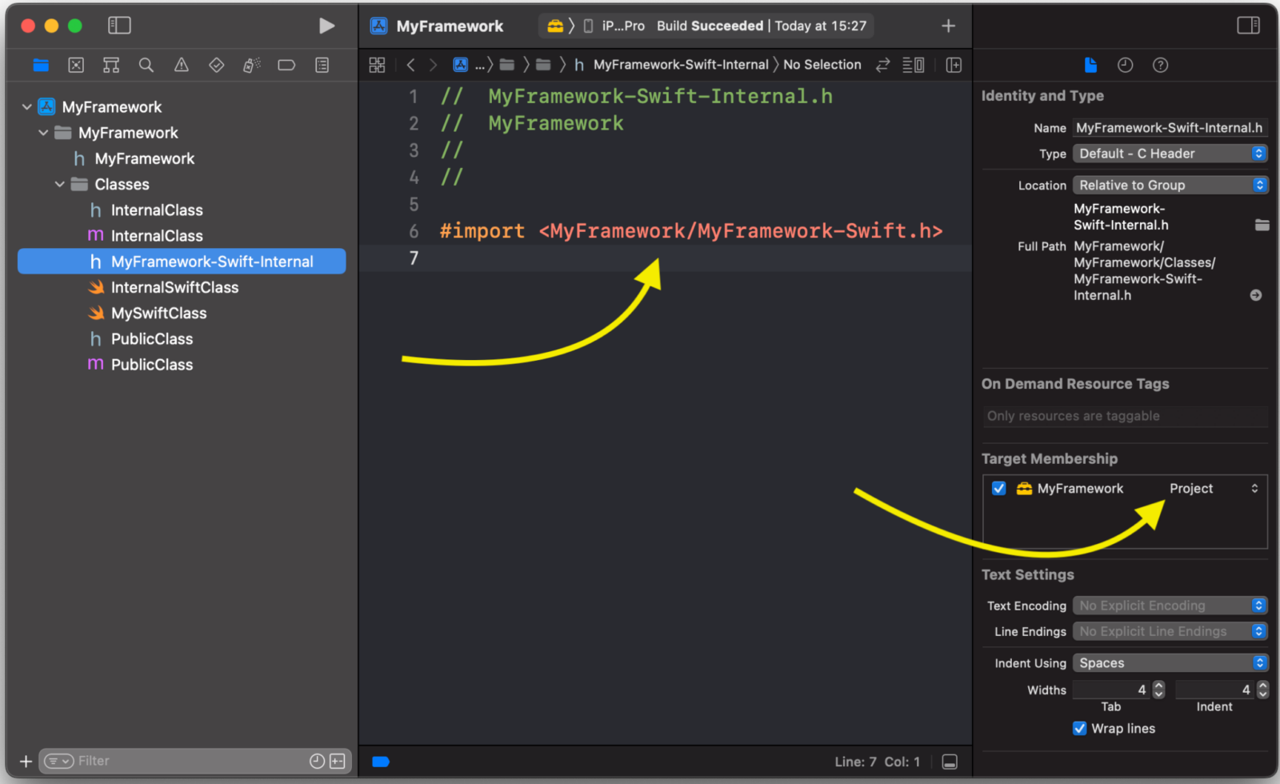The image size is (1280, 784).
Task: Show the Issue navigator warning triangle
Action: pos(181,65)
